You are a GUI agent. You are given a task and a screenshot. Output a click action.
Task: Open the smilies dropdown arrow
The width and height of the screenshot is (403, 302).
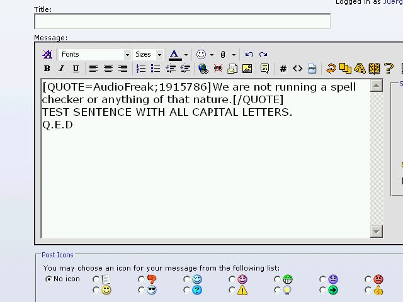[212, 55]
